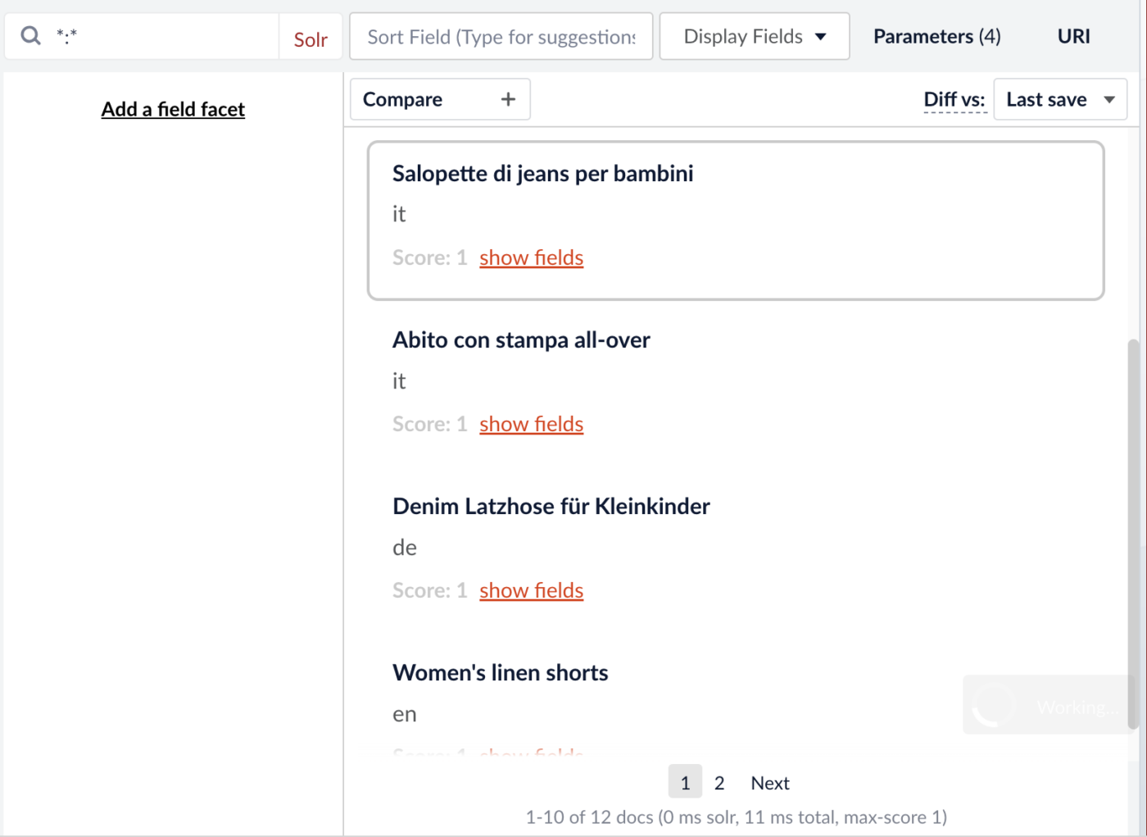
Task: Select the Salopette di jeans per bambini title
Action: 542,174
